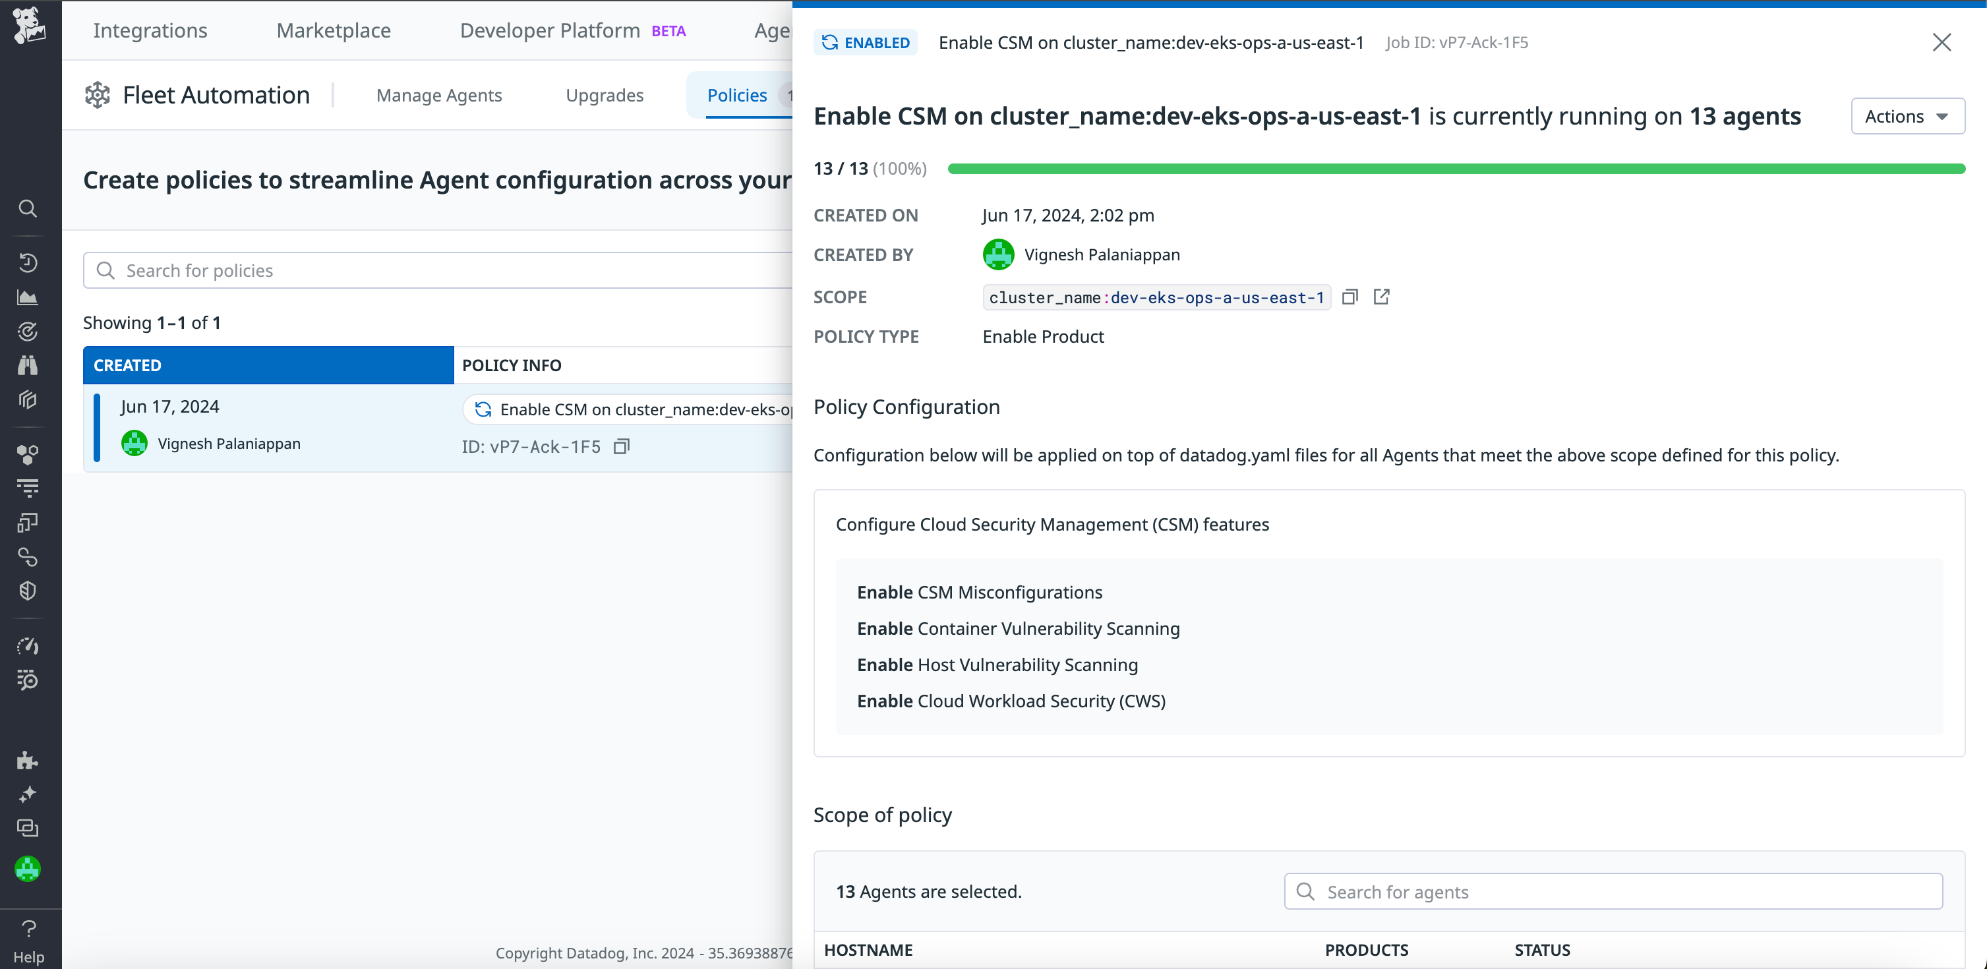
Task: Select the binoculars Watchdog icon
Action: tap(28, 365)
